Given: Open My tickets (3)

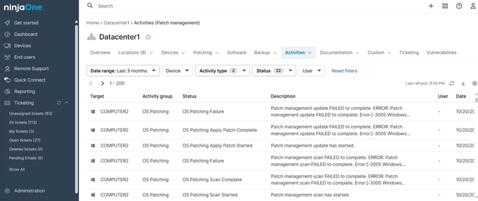Looking at the screenshot, I should coord(22,131).
